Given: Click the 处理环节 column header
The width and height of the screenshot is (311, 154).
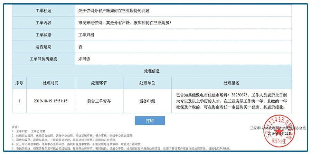Looking at the screenshot, I should click(99, 83).
